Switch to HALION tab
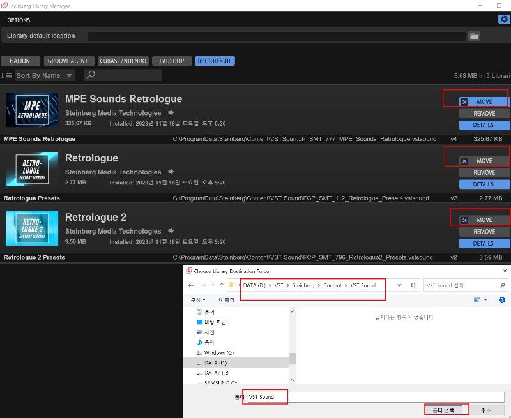 pyautogui.click(x=20, y=61)
